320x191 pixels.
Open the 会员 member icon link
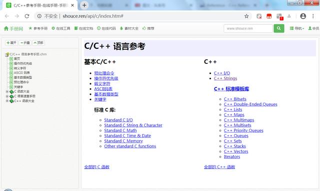pyautogui.click(x=313, y=28)
